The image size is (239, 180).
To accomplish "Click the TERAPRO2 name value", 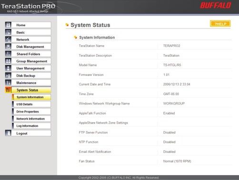I will coord(171,46).
